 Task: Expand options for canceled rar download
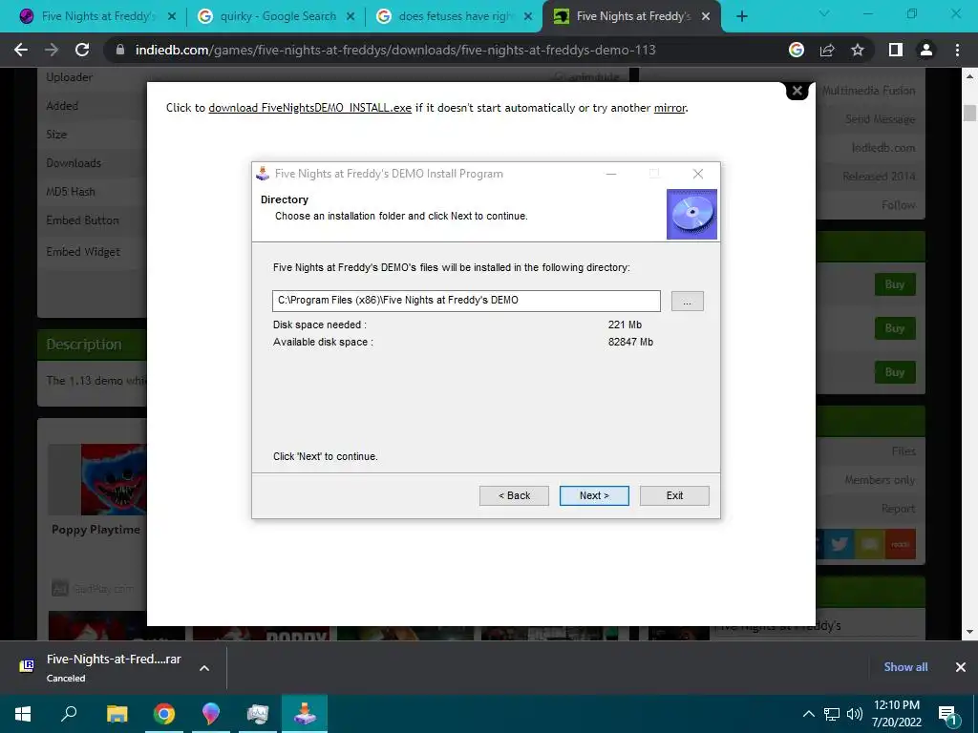click(204, 667)
